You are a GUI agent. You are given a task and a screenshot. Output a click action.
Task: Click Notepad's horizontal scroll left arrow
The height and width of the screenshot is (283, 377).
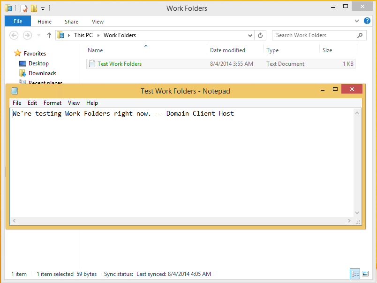(x=14, y=220)
